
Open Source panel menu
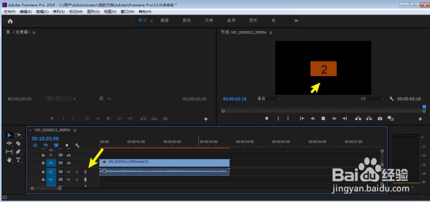(x=34, y=33)
